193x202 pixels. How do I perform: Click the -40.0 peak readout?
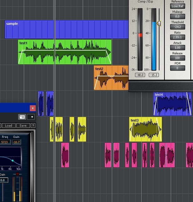pyautogui.click(x=140, y=75)
